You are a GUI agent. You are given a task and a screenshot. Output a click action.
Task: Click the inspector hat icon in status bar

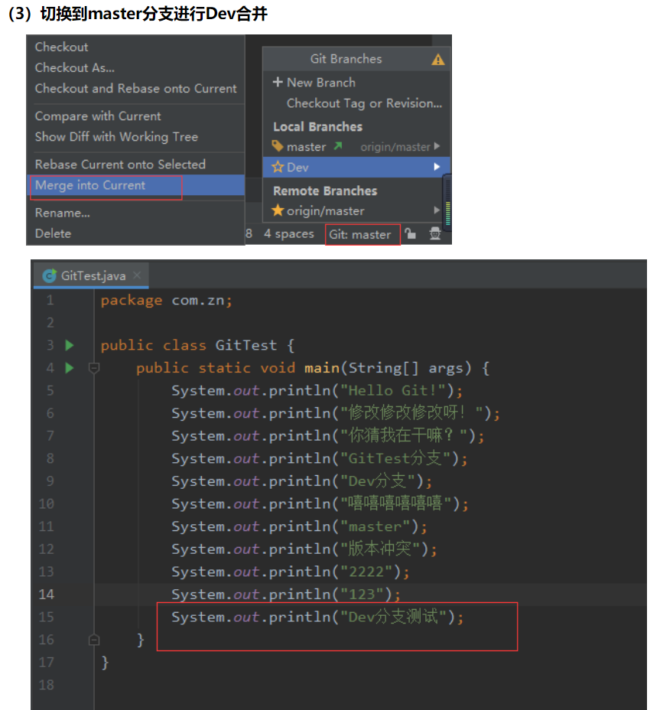tap(435, 233)
